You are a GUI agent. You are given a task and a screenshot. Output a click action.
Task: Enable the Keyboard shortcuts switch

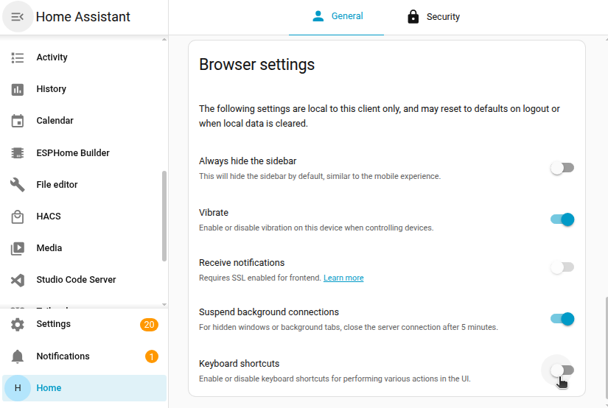[562, 370]
